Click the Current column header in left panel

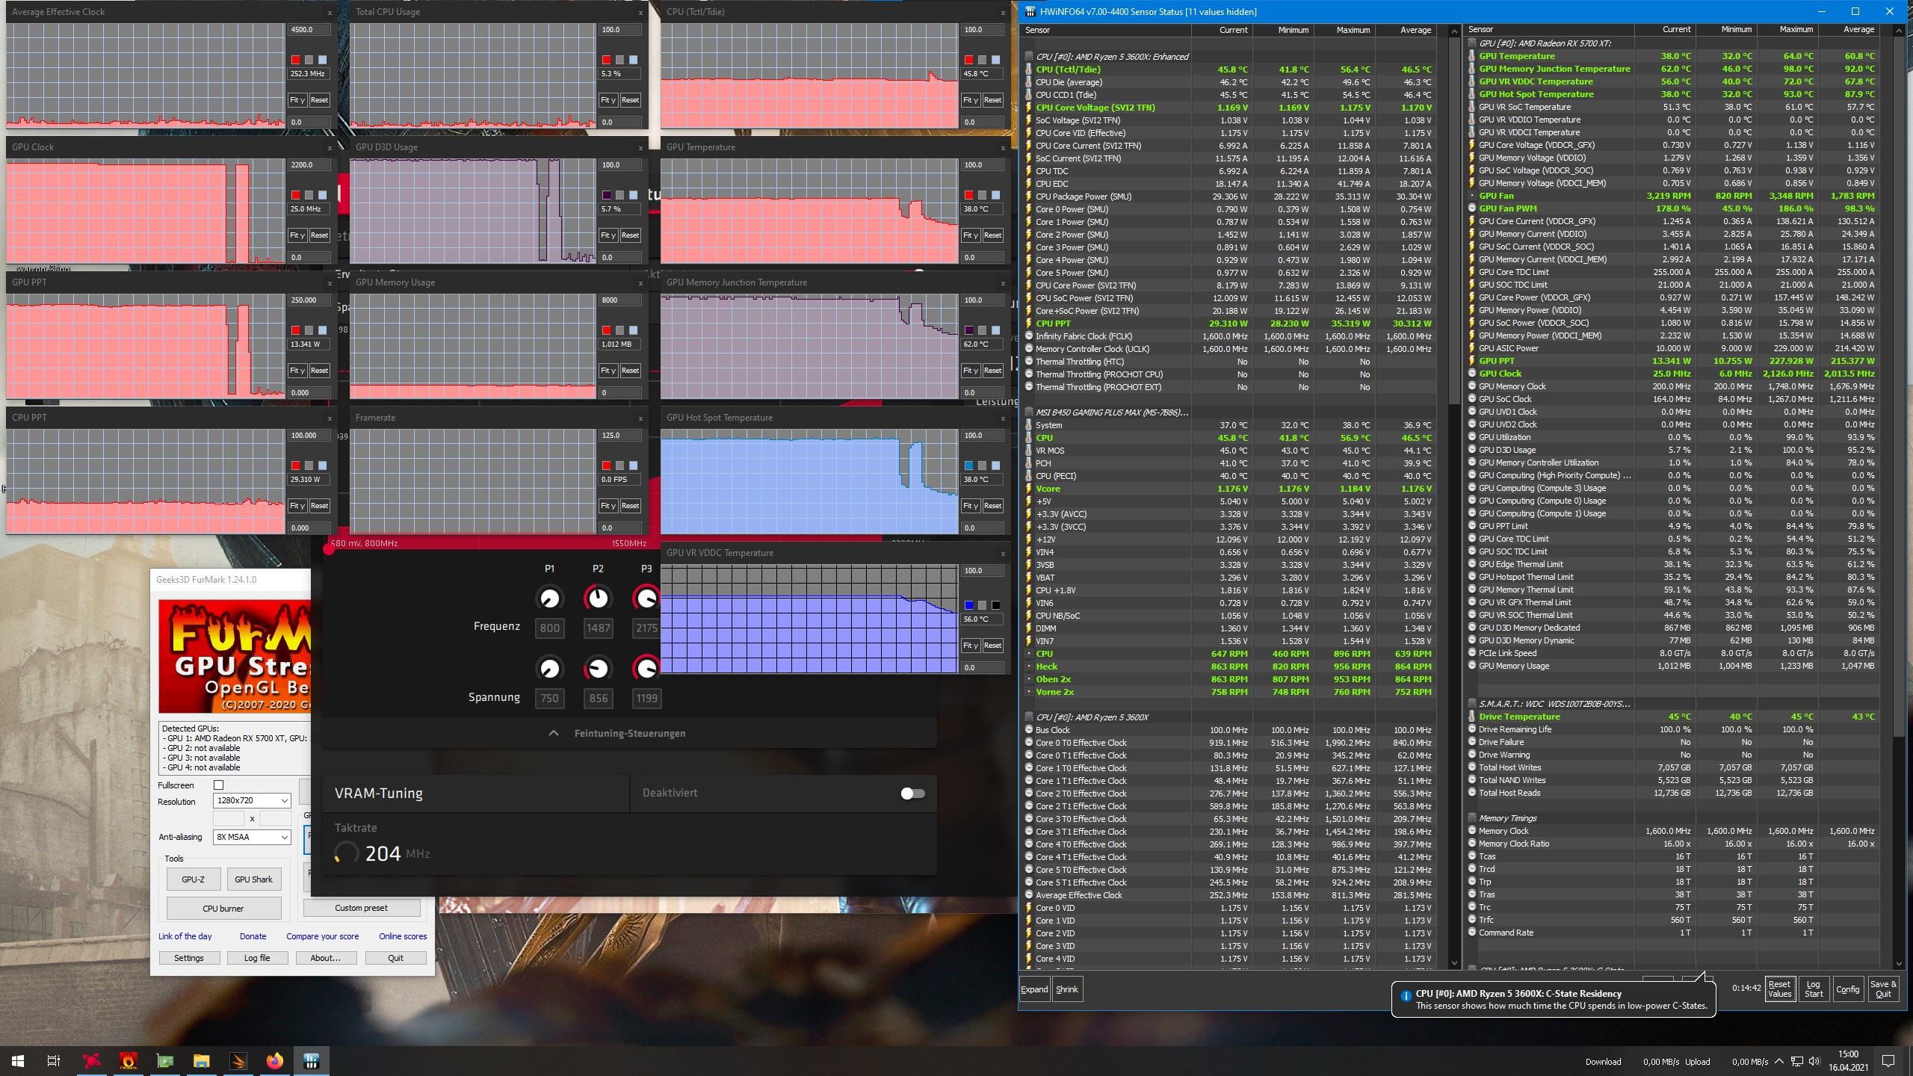point(1222,30)
